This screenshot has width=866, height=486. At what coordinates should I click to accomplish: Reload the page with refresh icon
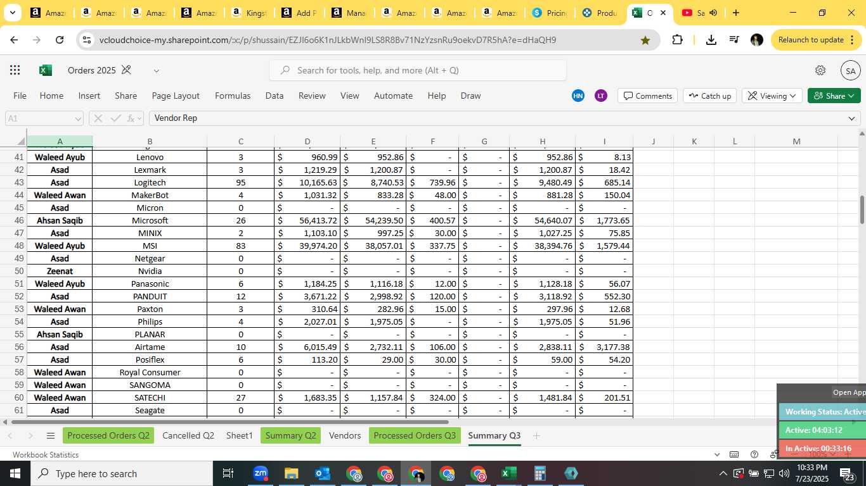60,40
